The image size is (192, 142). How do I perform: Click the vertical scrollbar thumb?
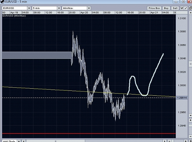[190, 64]
